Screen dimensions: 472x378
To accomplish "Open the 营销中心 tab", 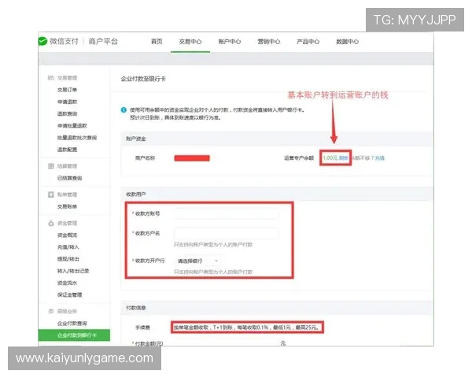I will click(x=269, y=42).
